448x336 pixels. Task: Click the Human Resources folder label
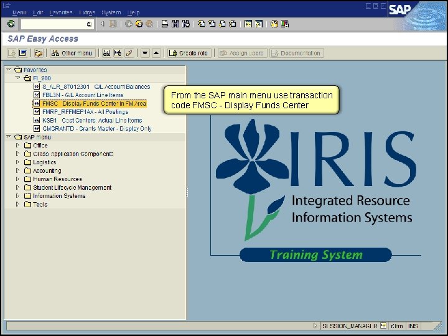tap(57, 179)
